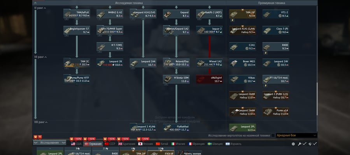This screenshot has width=350, height=155.
Task: Select the green Leopard 2PL premium tree card
Action: [242, 127]
